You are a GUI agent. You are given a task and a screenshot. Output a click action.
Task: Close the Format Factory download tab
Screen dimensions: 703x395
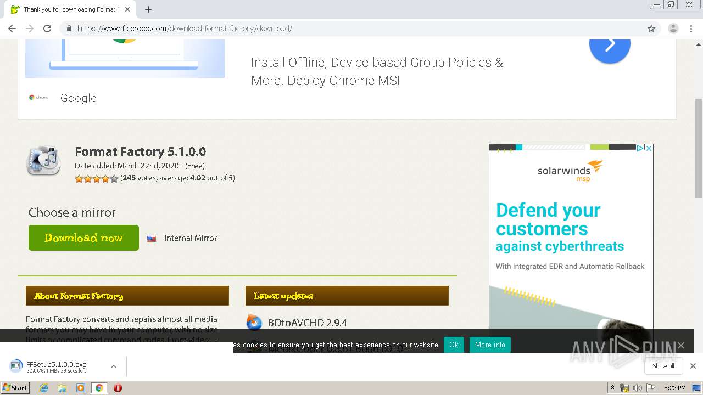(127, 9)
